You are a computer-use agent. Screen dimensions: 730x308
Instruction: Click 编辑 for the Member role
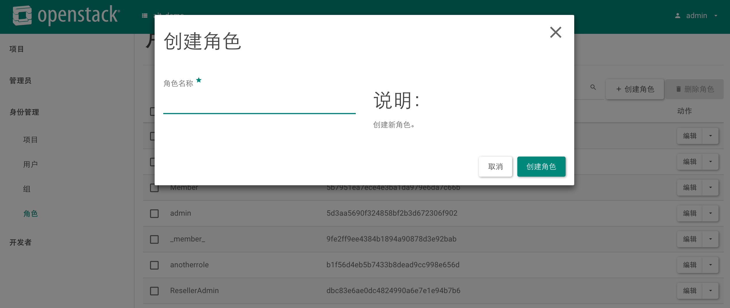[689, 188]
